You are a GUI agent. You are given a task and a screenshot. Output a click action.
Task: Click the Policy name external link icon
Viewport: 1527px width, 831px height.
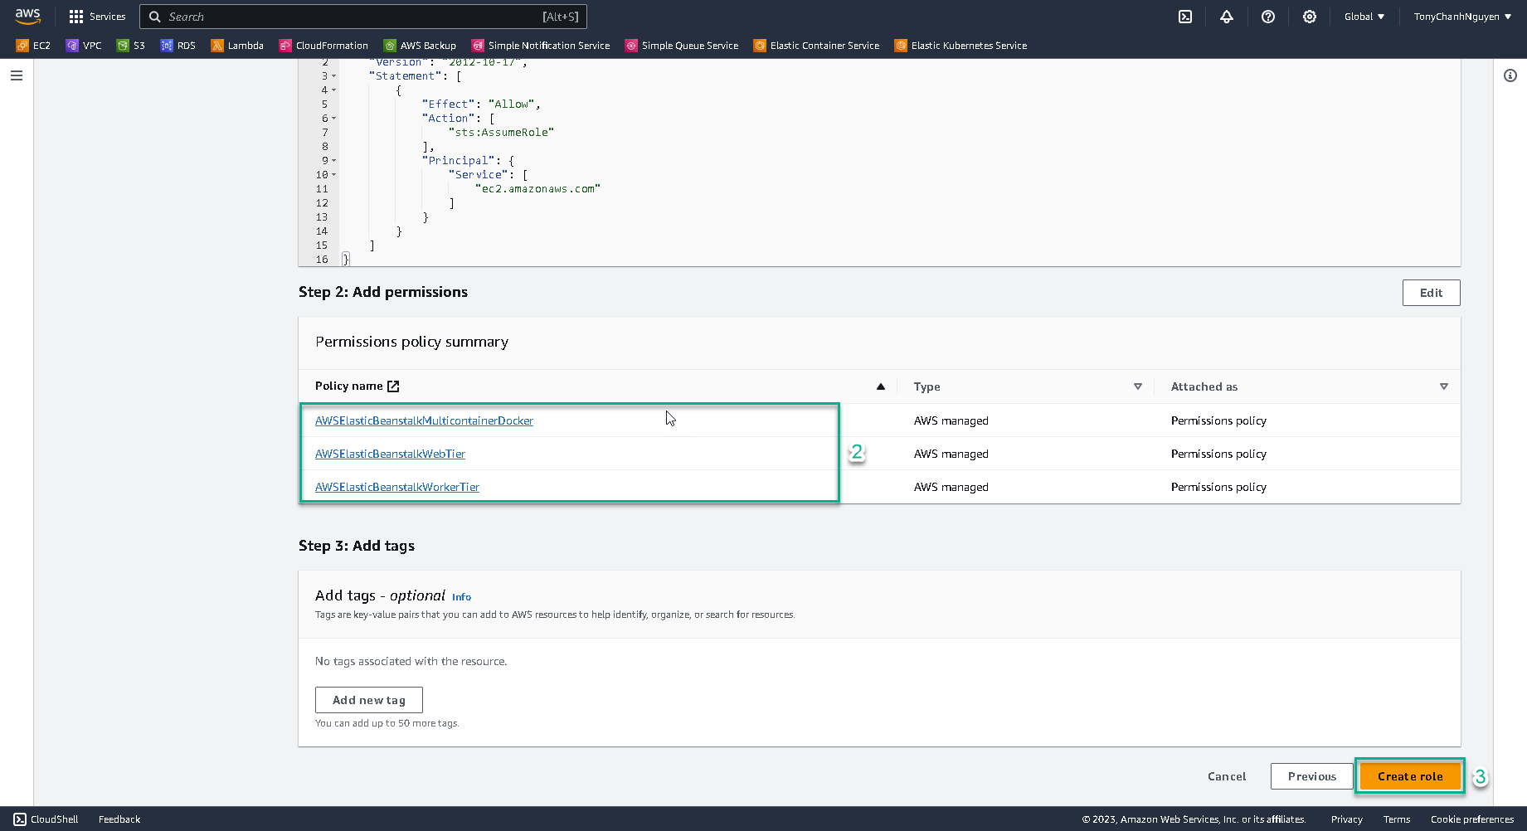click(393, 386)
